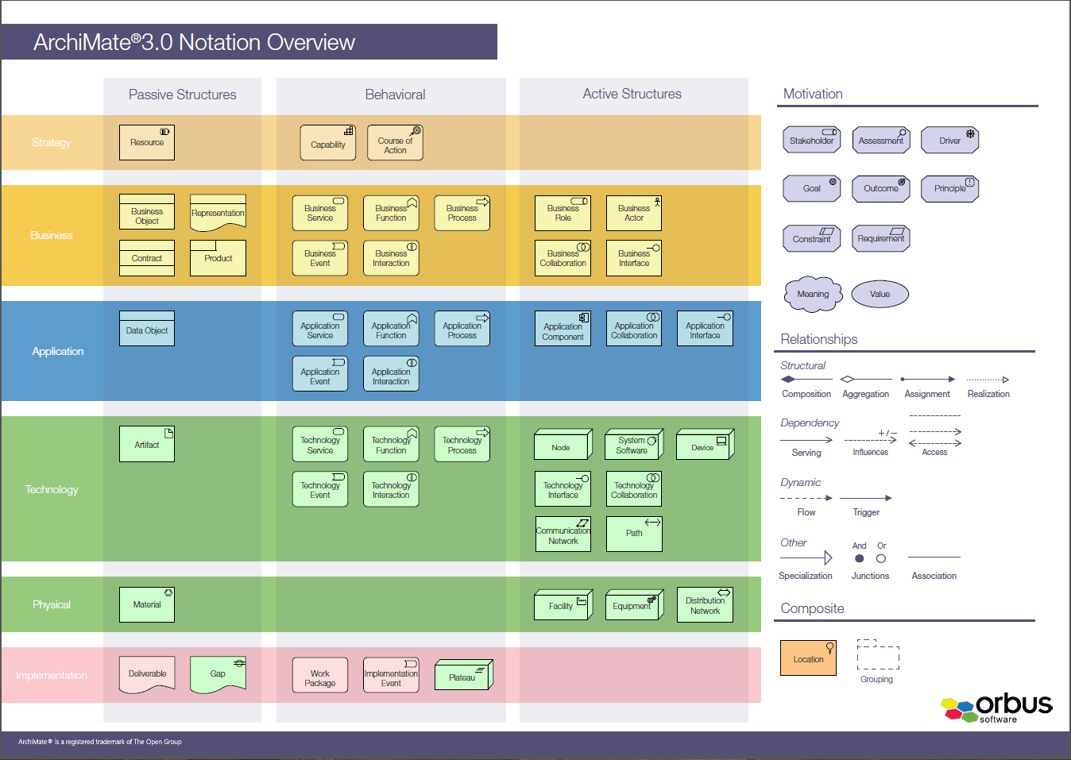Click the Material element box
The width and height of the screenshot is (1071, 760).
147,604
